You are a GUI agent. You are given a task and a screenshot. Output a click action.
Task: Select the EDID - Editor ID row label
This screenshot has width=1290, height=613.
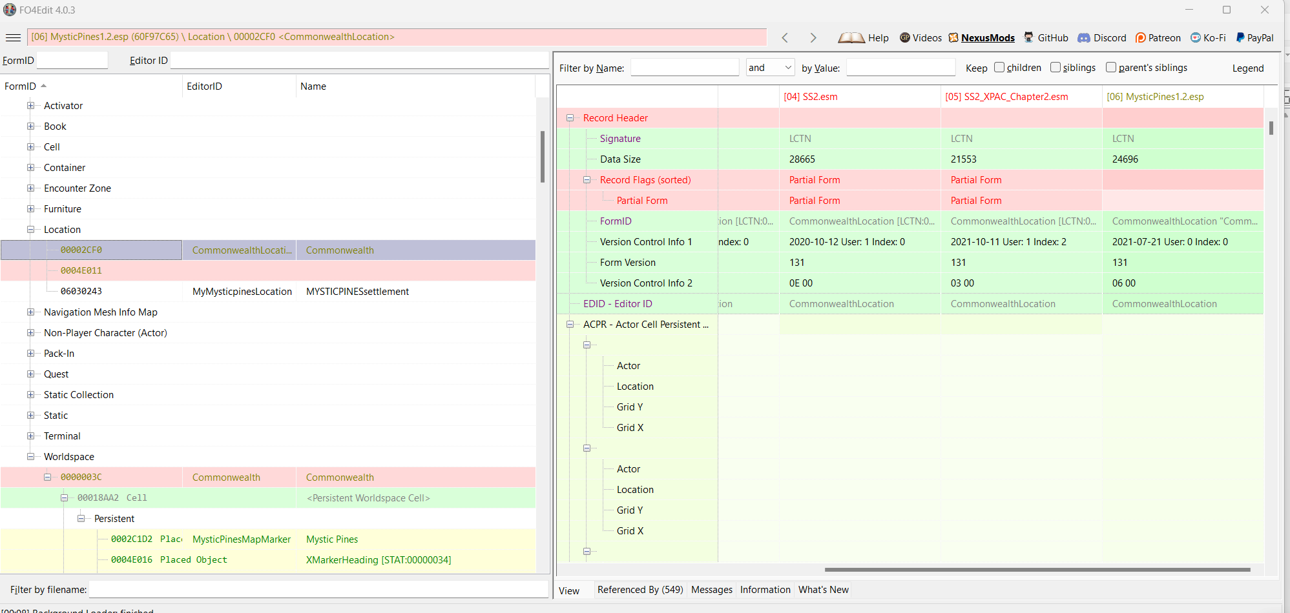[x=618, y=303]
